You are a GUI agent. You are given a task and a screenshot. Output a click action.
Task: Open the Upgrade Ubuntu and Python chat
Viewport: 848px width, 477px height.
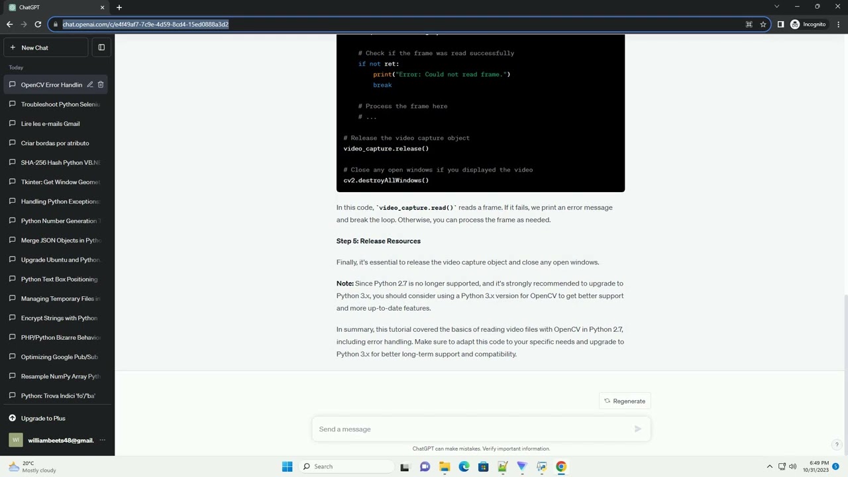(57, 260)
